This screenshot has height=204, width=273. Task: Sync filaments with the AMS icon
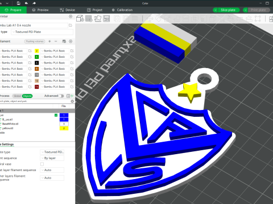[x=64, y=41]
